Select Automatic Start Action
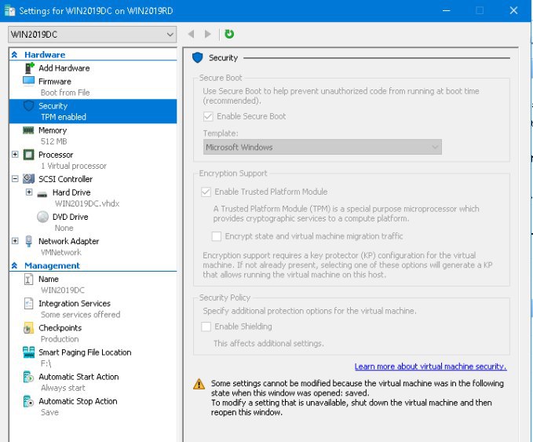 (78, 377)
